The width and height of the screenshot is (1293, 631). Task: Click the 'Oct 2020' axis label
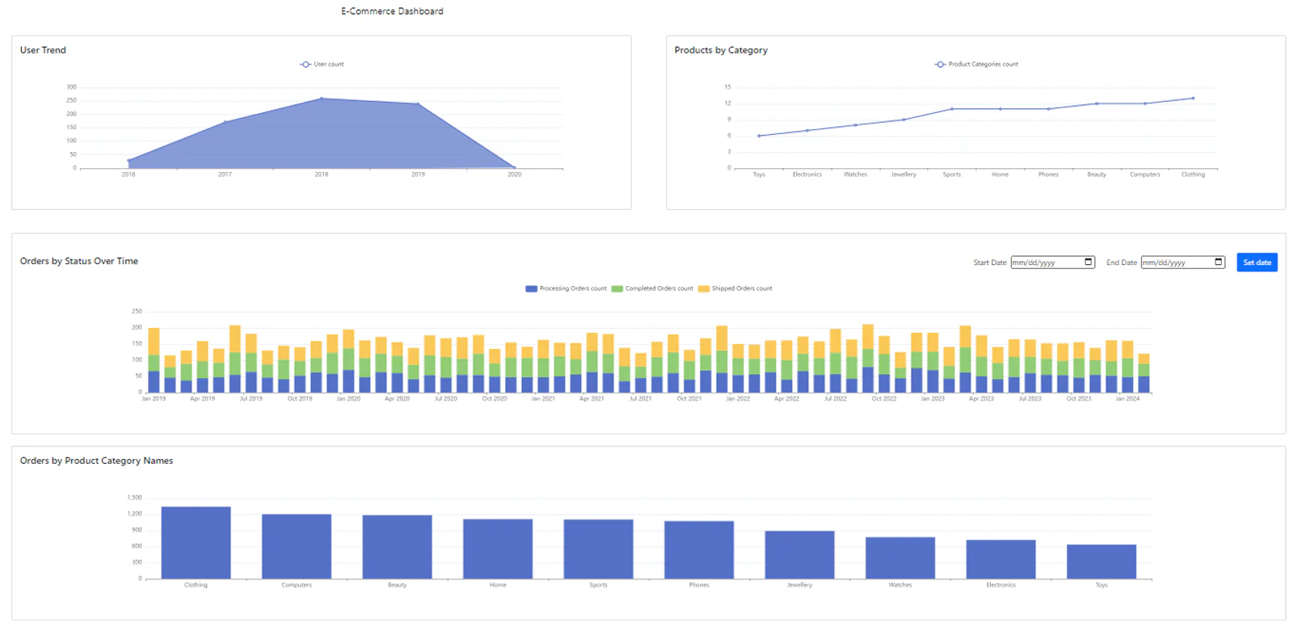coord(495,398)
